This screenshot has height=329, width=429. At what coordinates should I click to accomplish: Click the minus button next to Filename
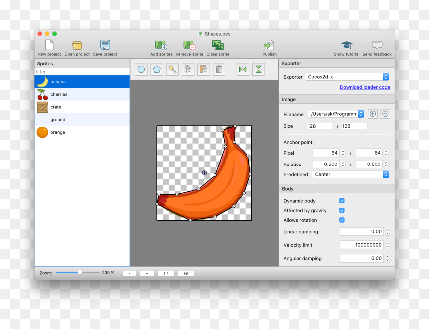coord(385,114)
